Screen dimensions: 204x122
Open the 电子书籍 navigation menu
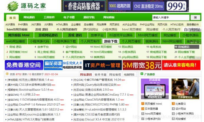click(x=69, y=17)
